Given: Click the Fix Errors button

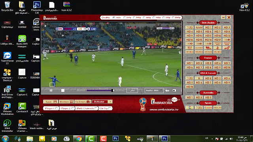Looking at the screenshot, I should coord(83,102).
